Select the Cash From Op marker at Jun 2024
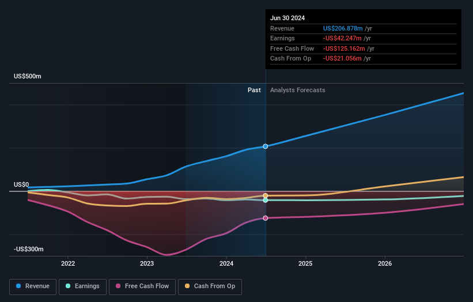This screenshot has height=302, width=473. (266, 196)
